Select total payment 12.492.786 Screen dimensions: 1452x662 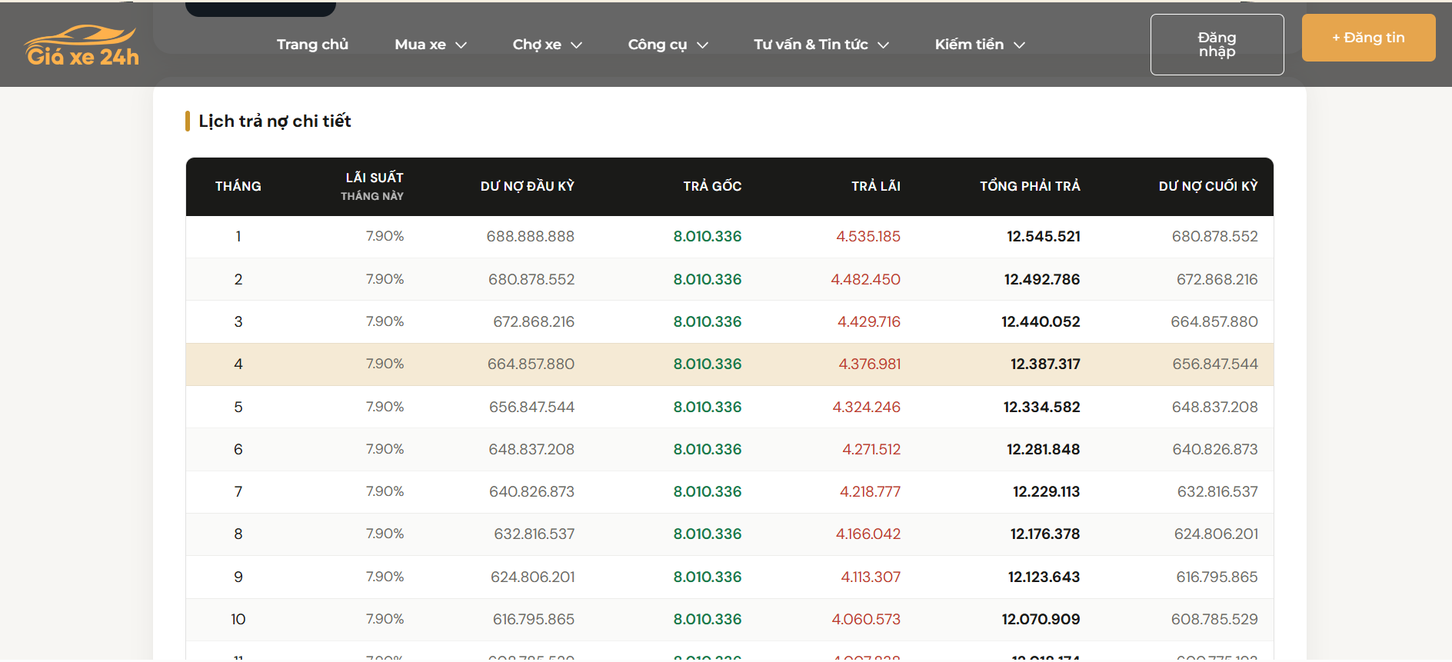point(1042,280)
